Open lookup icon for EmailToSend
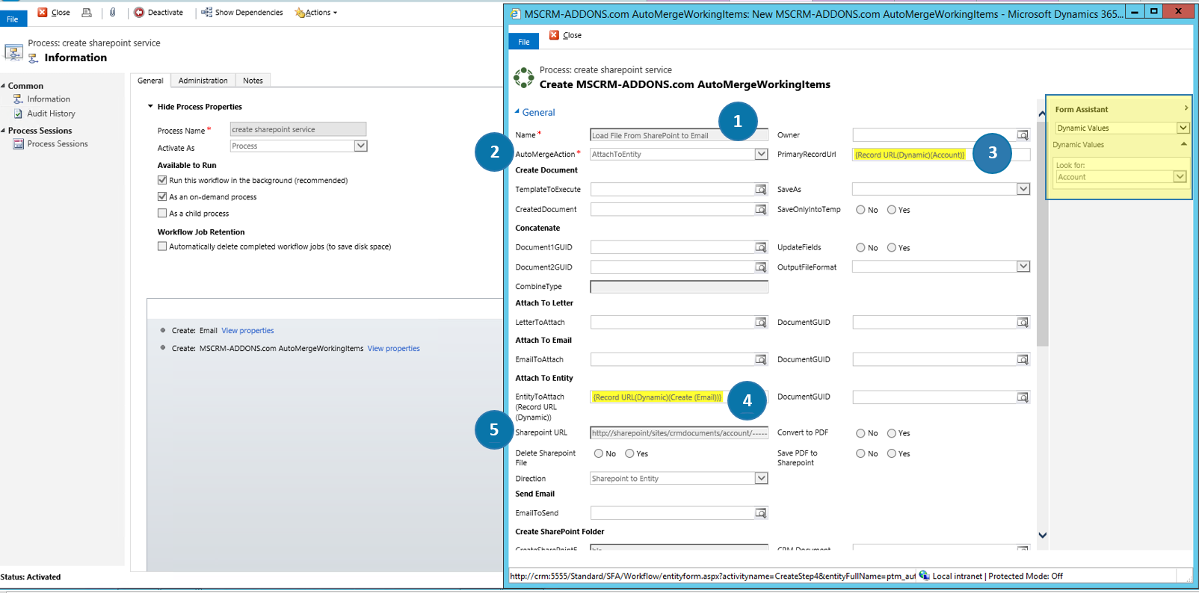 coord(760,513)
